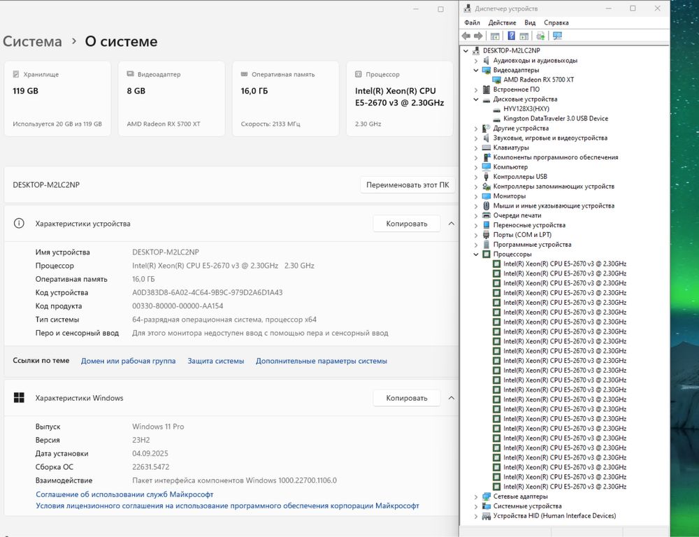This screenshot has height=537, width=699.
Task: Collapse the Дисковые устройства tree node
Action: 476,99
